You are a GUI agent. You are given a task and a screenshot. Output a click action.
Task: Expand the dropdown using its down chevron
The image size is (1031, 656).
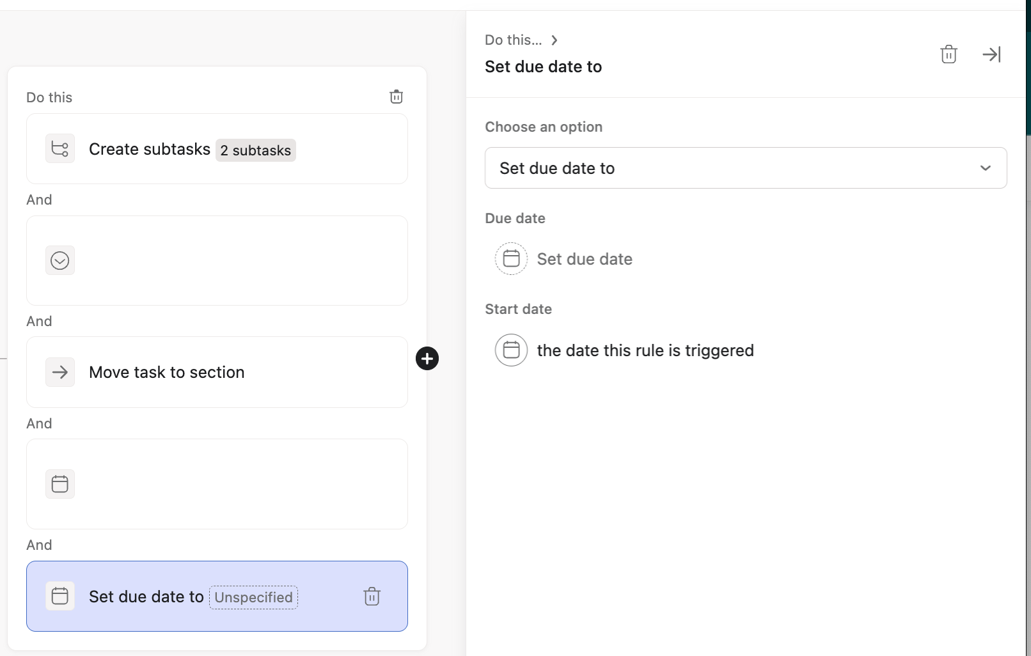pos(985,168)
